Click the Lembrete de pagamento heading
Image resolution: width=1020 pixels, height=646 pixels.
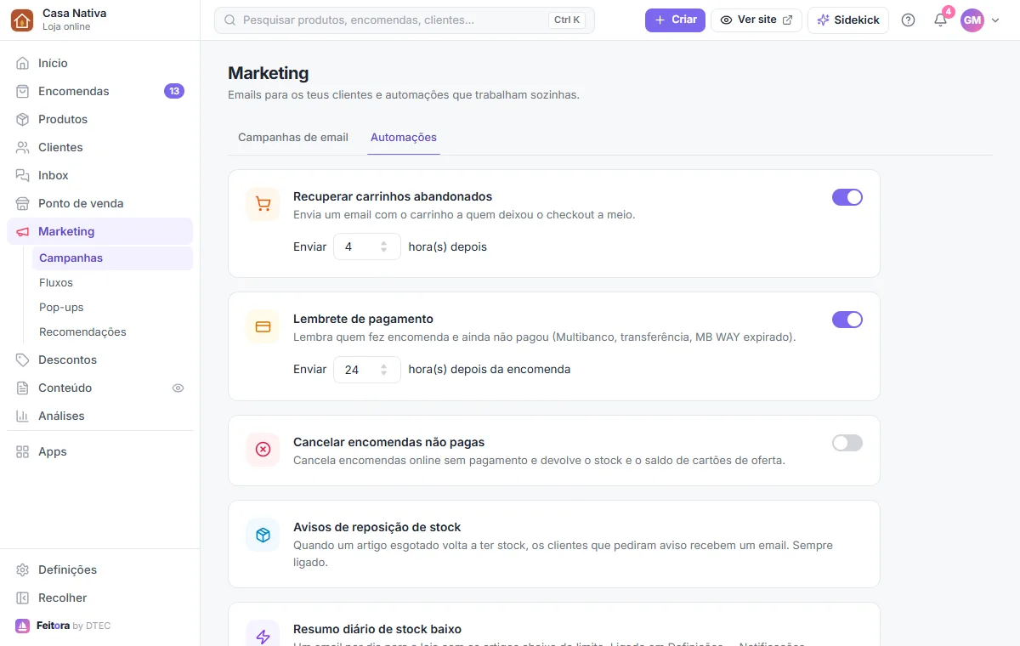tap(364, 319)
